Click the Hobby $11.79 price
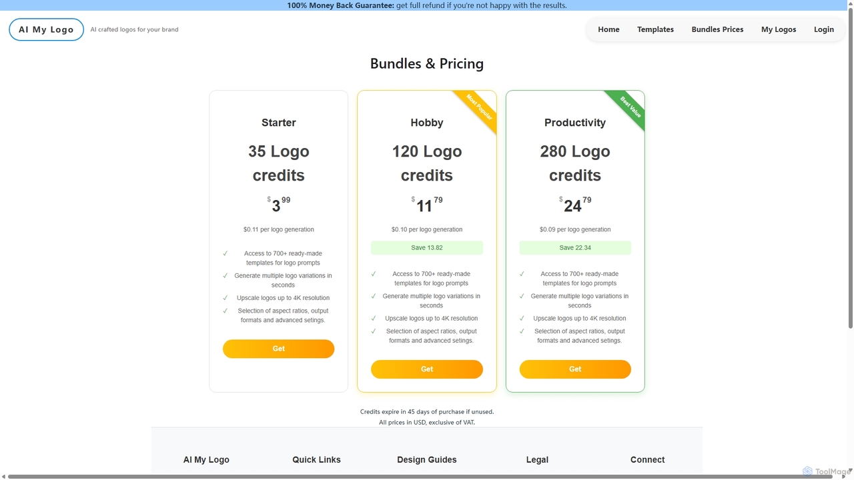854x480 pixels. (x=427, y=205)
